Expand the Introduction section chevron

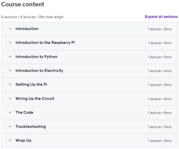pyautogui.click(x=10, y=29)
